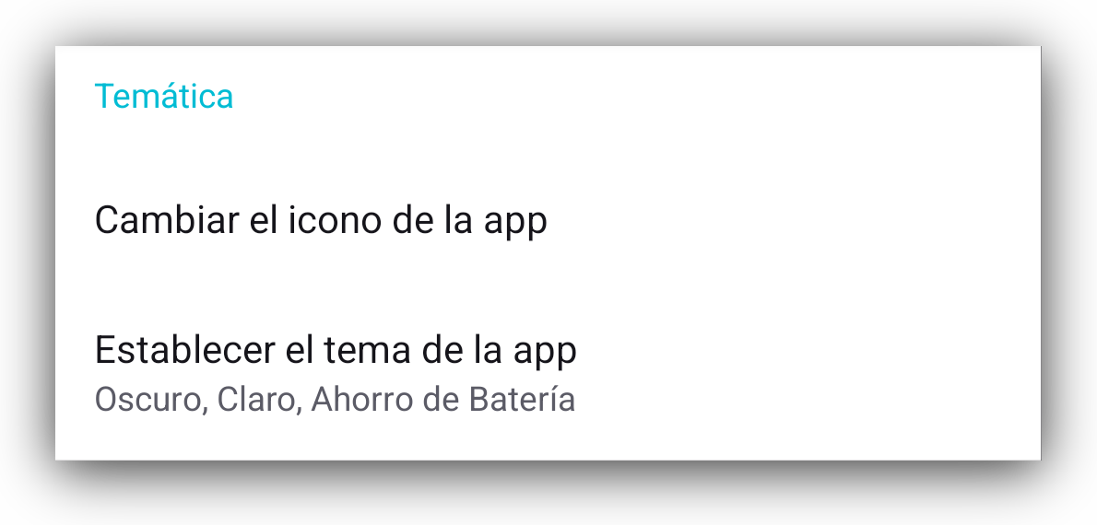This screenshot has width=1097, height=525.
Task: Click the cyan Temática label
Action: click(x=164, y=97)
